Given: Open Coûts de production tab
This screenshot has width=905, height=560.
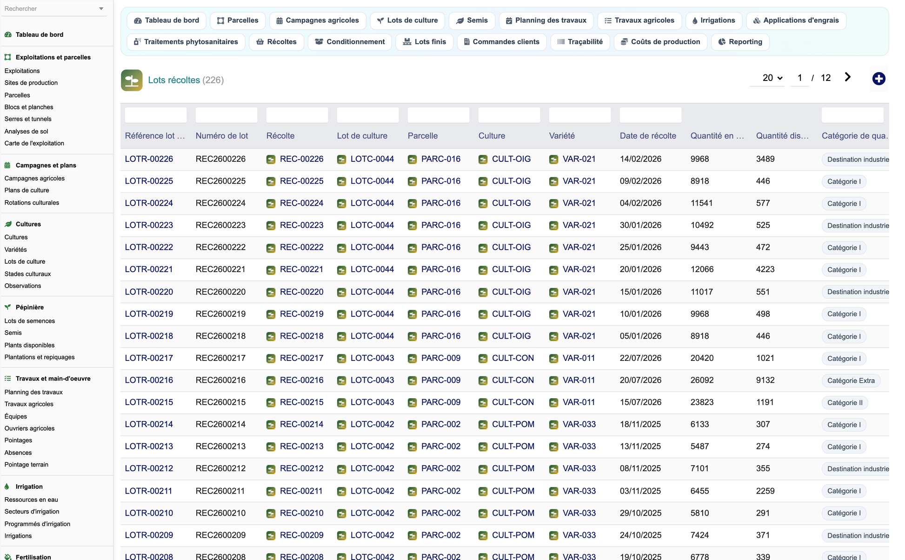Looking at the screenshot, I should [x=660, y=42].
